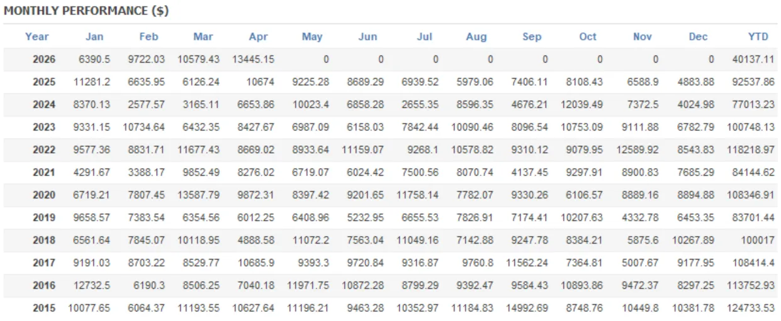The width and height of the screenshot is (781, 321).
Task: Click the Jun column header
Action: point(368,36)
